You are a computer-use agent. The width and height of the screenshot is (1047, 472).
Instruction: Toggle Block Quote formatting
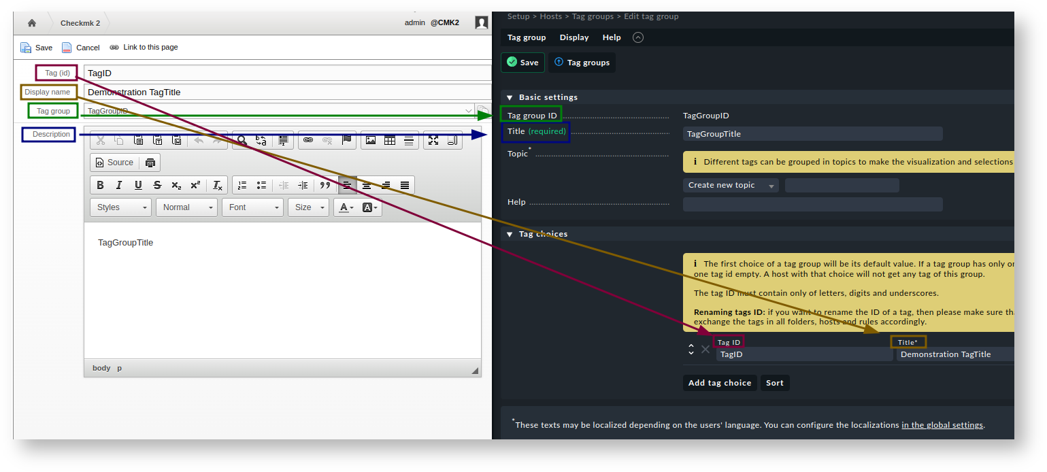coord(325,185)
